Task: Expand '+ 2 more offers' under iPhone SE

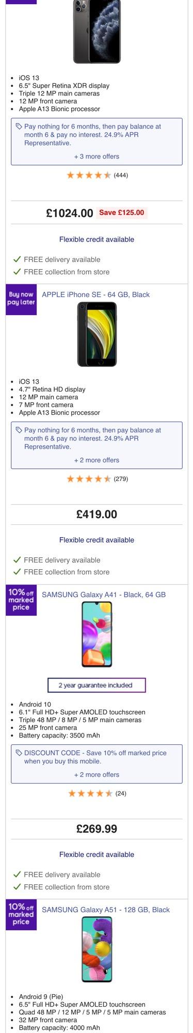Action: coord(96,460)
